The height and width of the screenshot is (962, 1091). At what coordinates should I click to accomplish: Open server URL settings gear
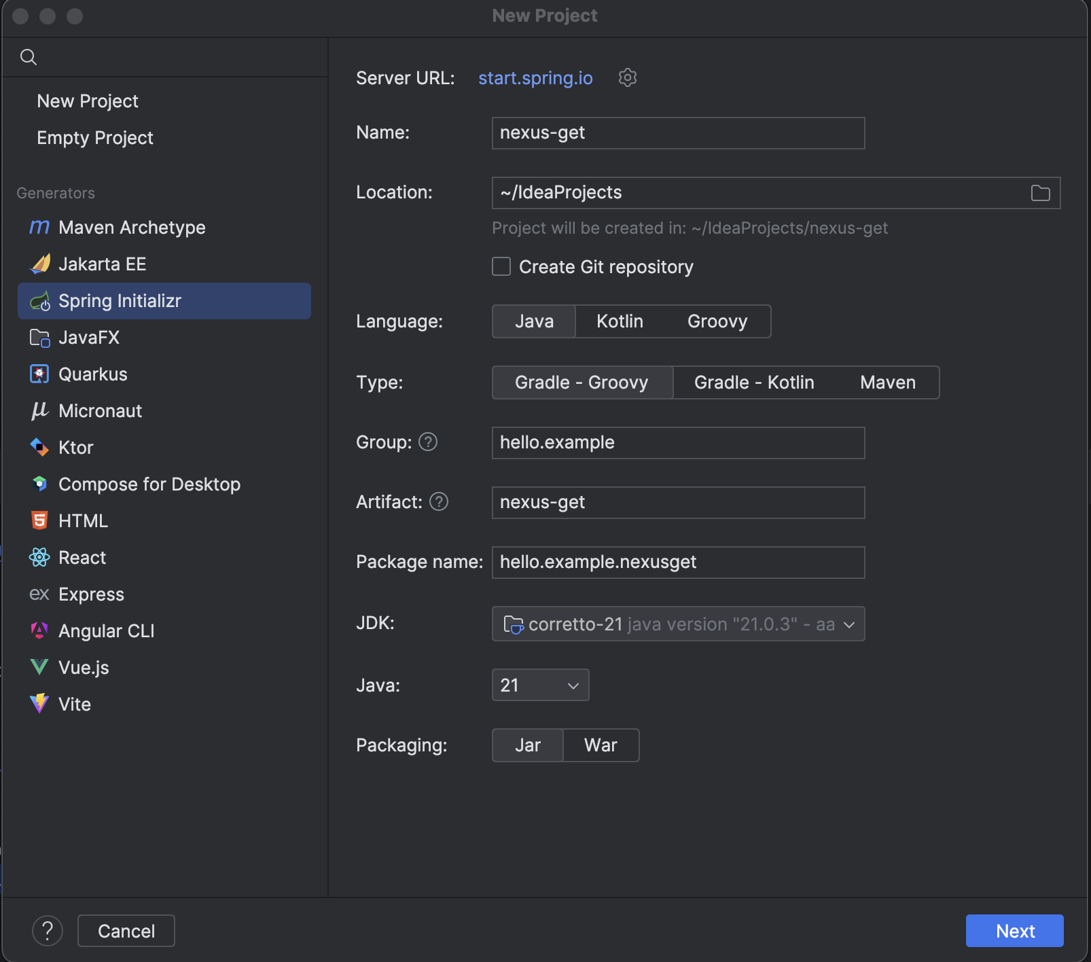point(628,77)
